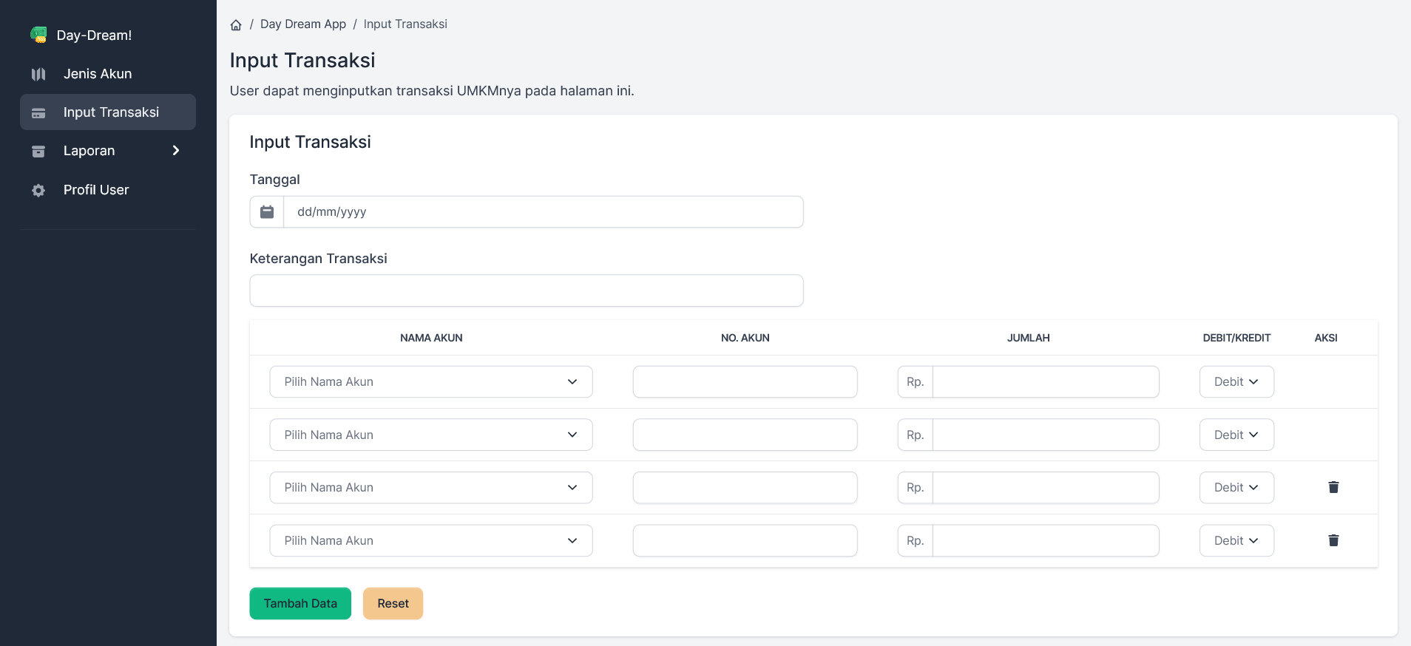Click the Tanggal field label
Viewport: 1411px width, 646px height.
[275, 180]
